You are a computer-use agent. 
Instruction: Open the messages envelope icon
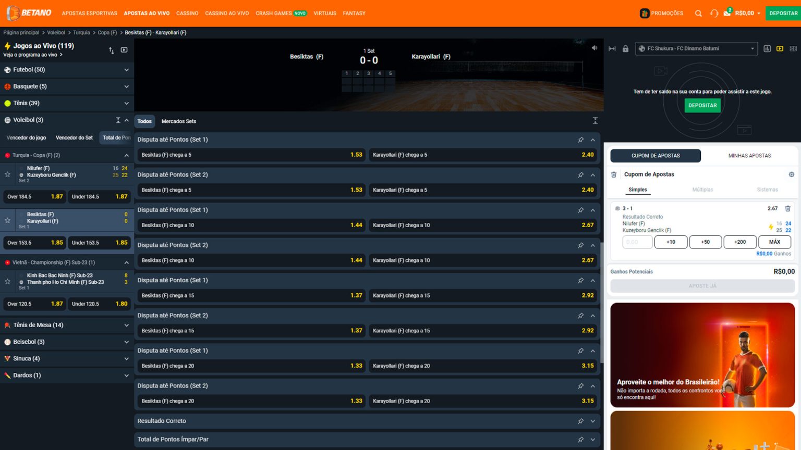[x=727, y=13]
